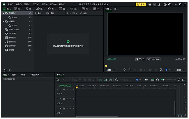Open the preview fit zoom dropdown
Viewport: 189px width, 119px height.
click(x=111, y=70)
